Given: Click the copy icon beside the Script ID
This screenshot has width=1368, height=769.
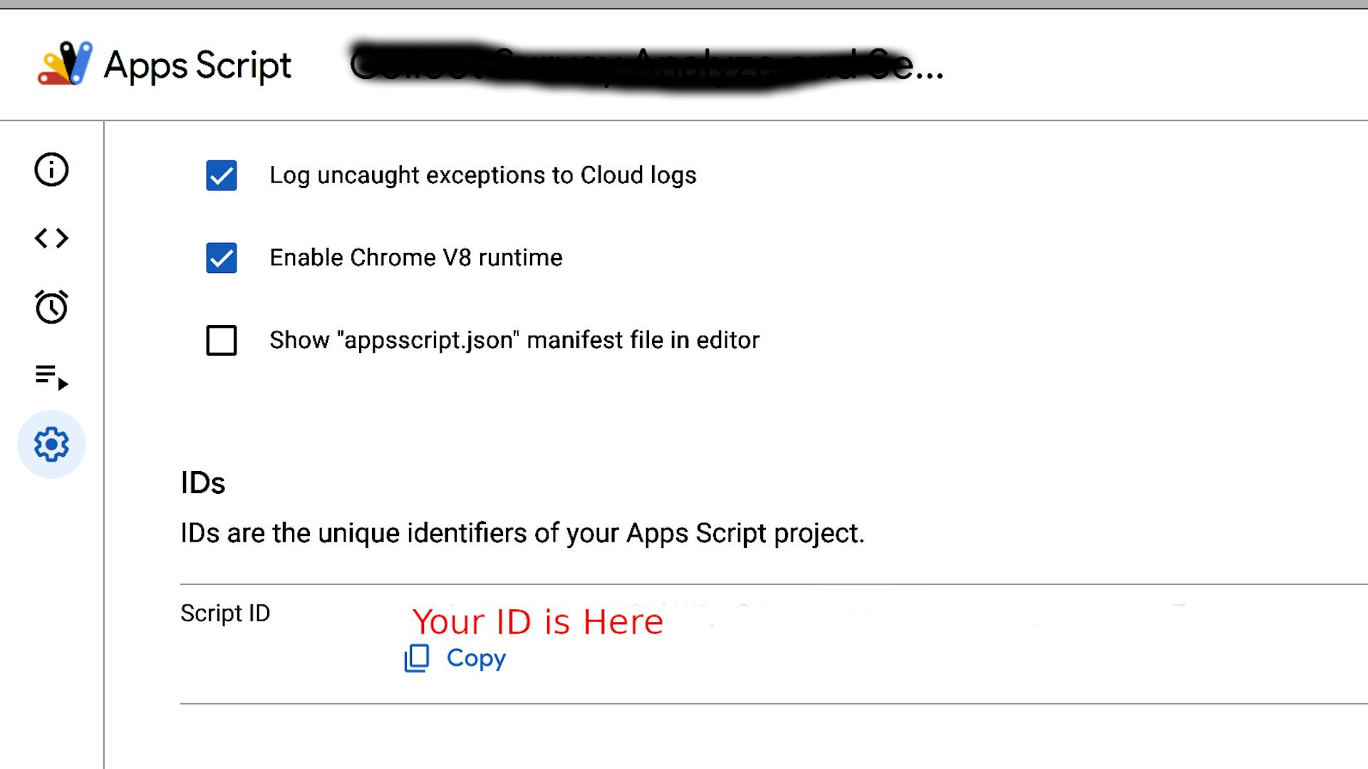Looking at the screenshot, I should [417, 659].
